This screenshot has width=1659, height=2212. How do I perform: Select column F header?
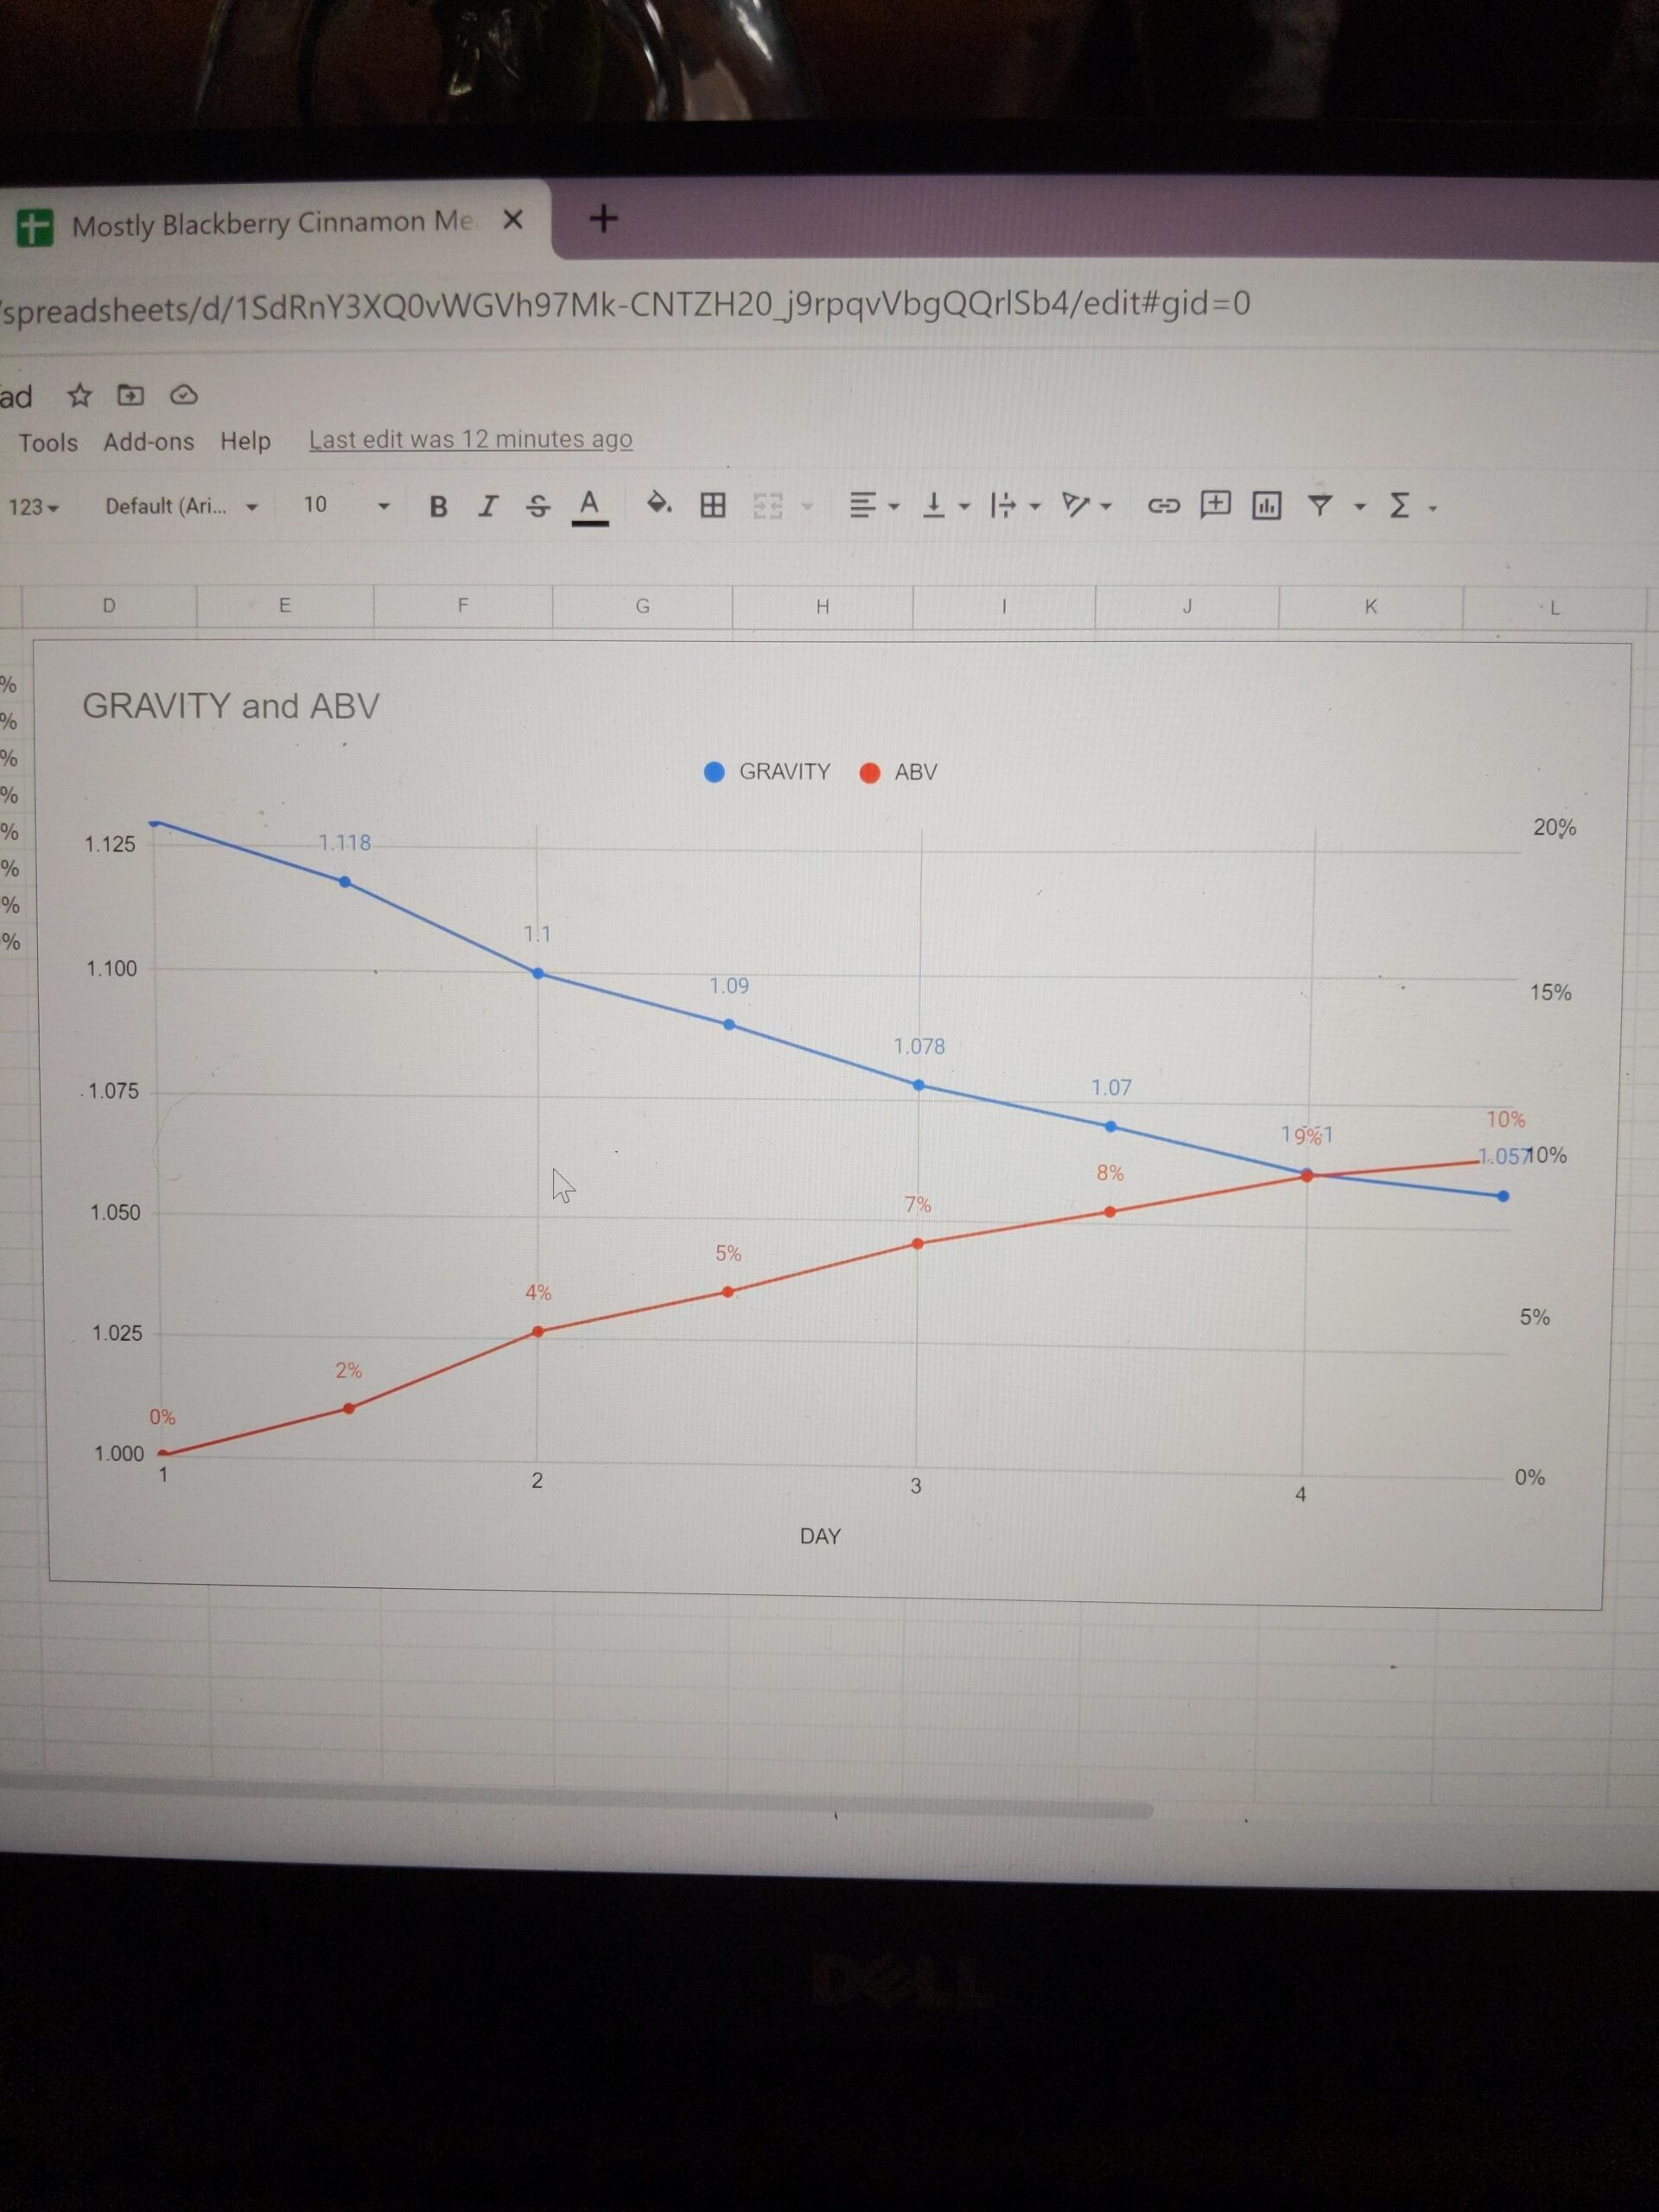[463, 605]
